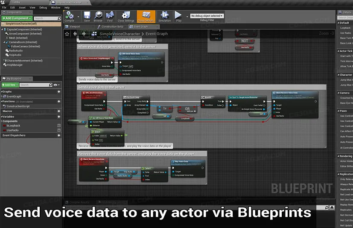The width and height of the screenshot is (353, 228).
Task: Play the level using the Play button
Action: point(178,17)
